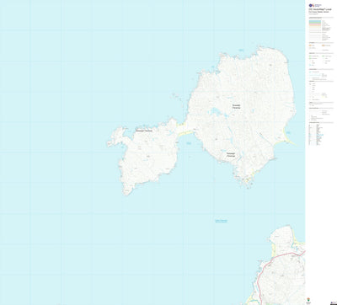The width and height of the screenshot is (337, 305).
Task: Click the place-name label on the western island
Action: click(144, 131)
